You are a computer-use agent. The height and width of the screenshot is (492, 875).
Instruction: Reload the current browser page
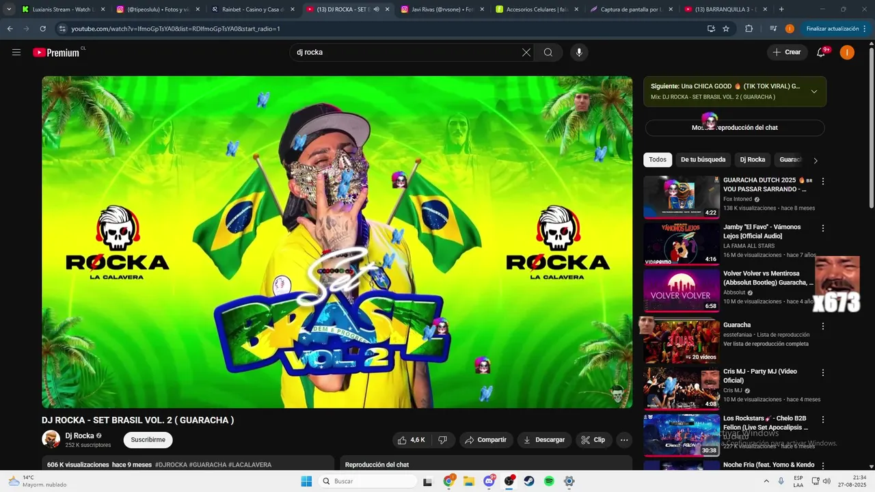pyautogui.click(x=42, y=29)
